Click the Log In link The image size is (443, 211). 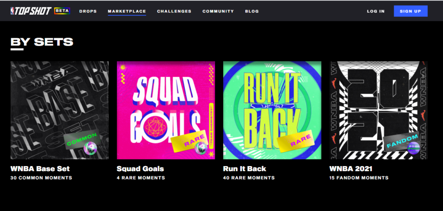tap(376, 11)
